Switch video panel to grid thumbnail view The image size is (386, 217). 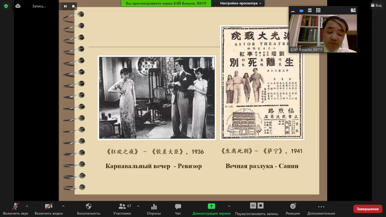click(318, 11)
